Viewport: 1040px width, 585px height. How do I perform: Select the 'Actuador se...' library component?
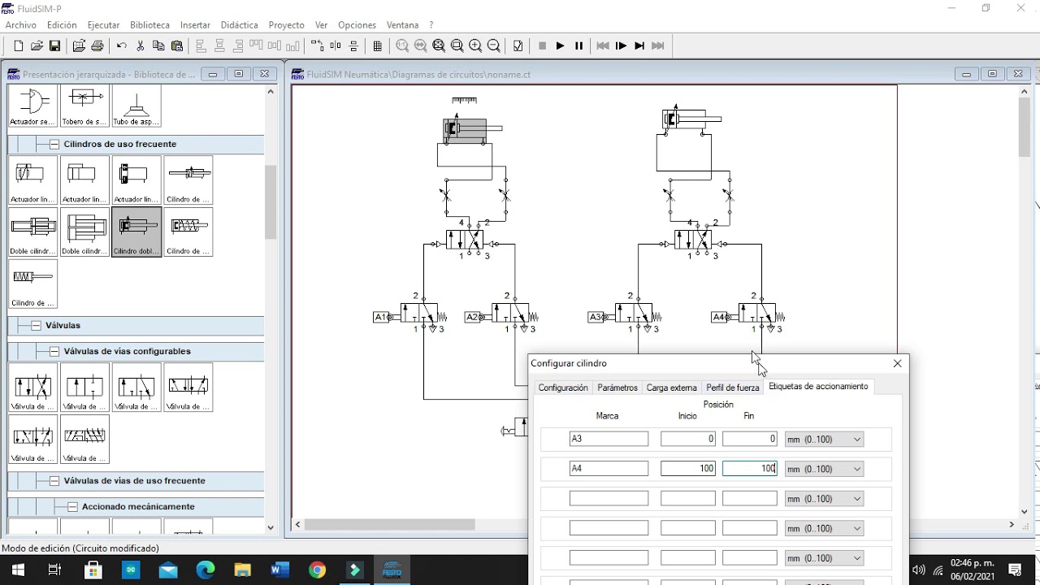[x=32, y=106]
